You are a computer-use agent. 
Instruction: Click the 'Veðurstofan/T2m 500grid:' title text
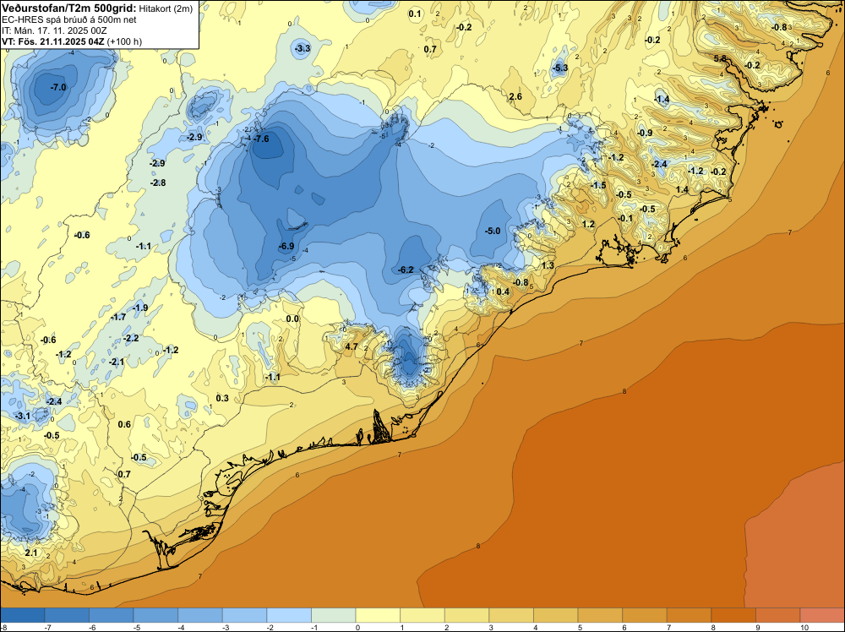pos(68,8)
